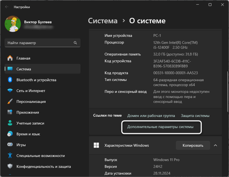The height and width of the screenshot is (177, 229).
Task: Click the Privacy and security shield icon
Action: pos(10,167)
